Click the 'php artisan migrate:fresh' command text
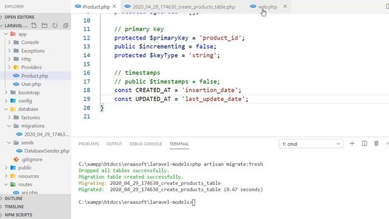The width and height of the screenshot is (389, 219). click(x=228, y=164)
